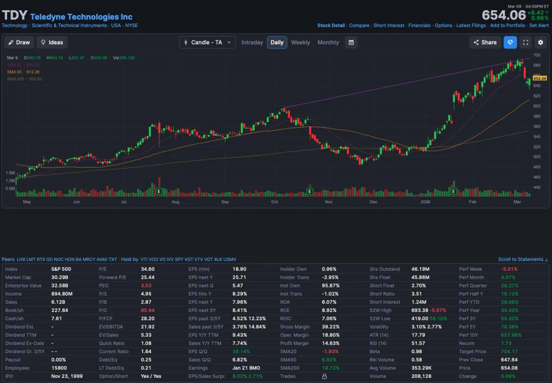Open the USMV fund holder link

pos(229,259)
